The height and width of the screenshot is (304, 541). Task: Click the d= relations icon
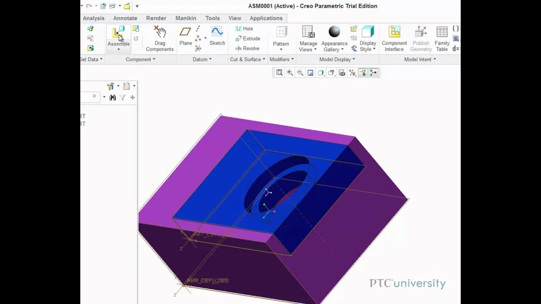coord(456,49)
